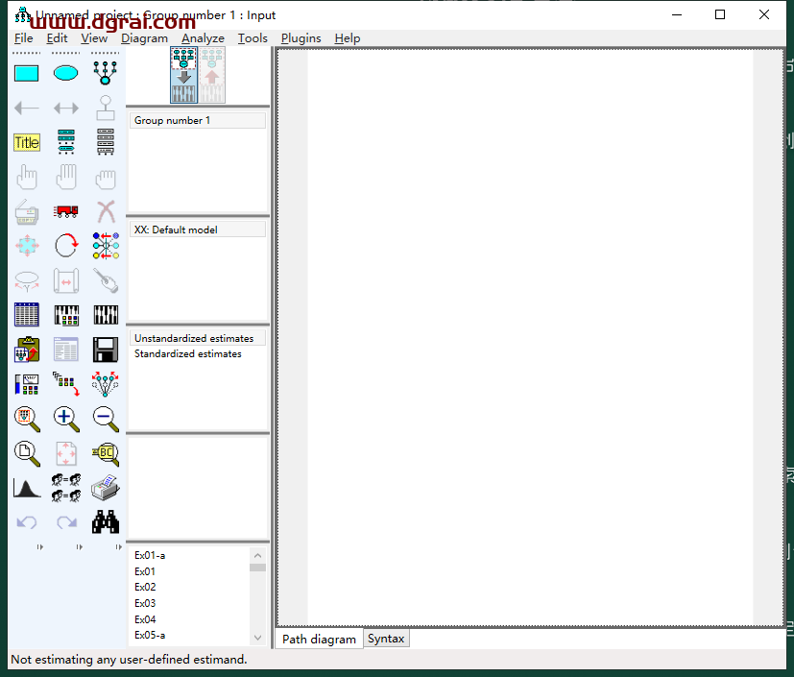
Task: Select the double-headed covariance arrow tool
Action: click(66, 108)
